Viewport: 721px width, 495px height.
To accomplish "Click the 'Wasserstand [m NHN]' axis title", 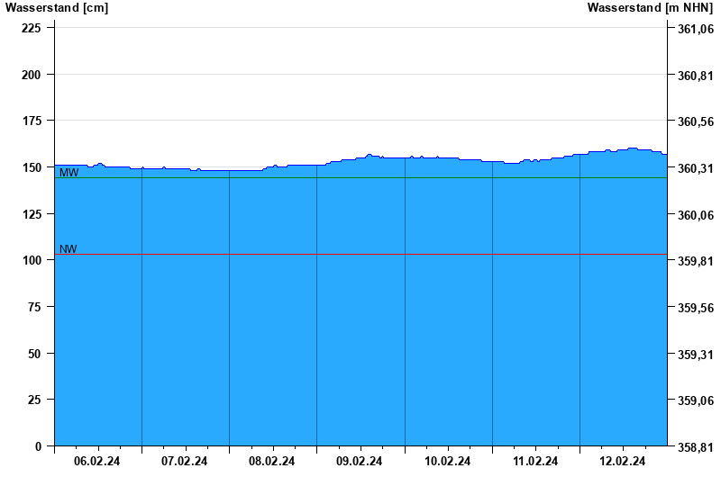I will coord(650,8).
